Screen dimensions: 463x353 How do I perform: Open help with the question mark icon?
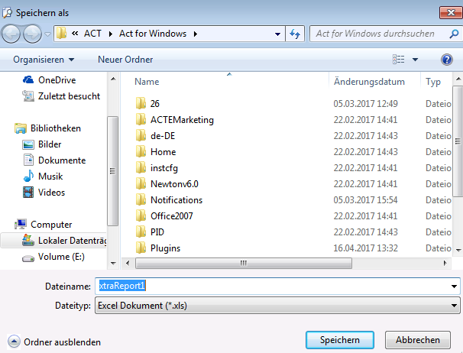pos(447,60)
